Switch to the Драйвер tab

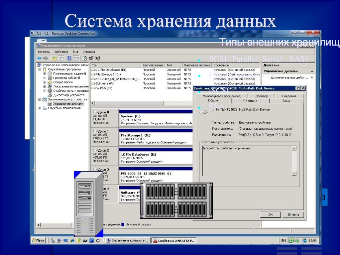[x=262, y=96]
